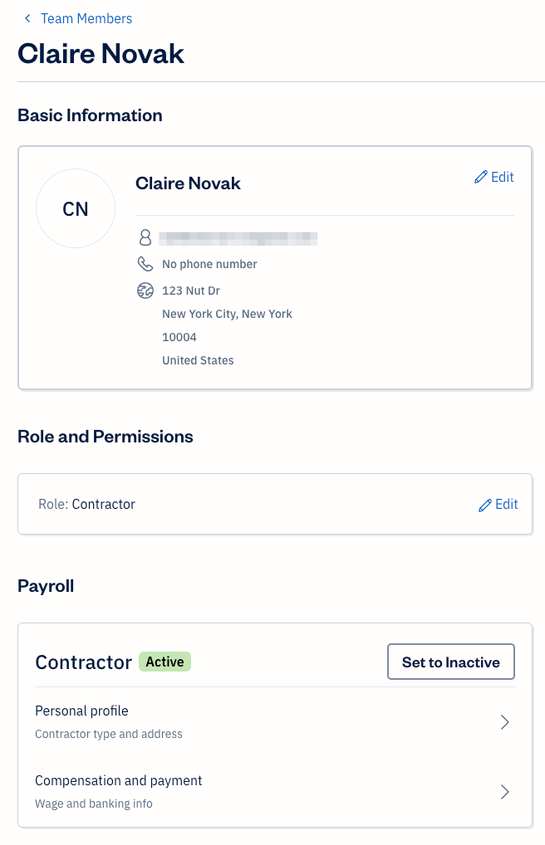This screenshot has height=845, width=545.
Task: Click the Active status badge
Action: coord(164,662)
